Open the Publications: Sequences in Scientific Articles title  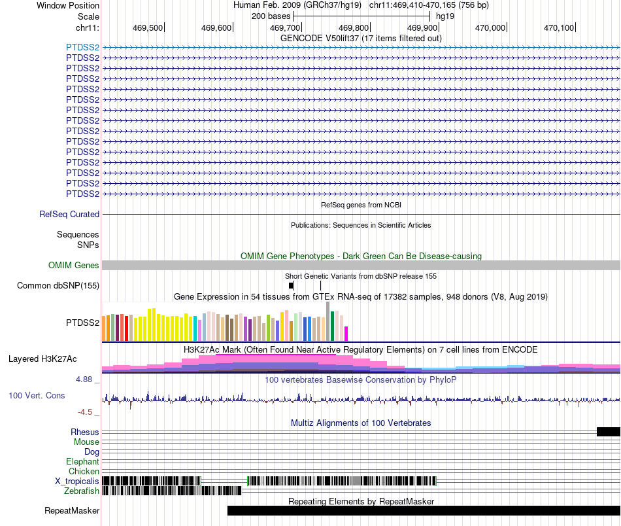361,225
